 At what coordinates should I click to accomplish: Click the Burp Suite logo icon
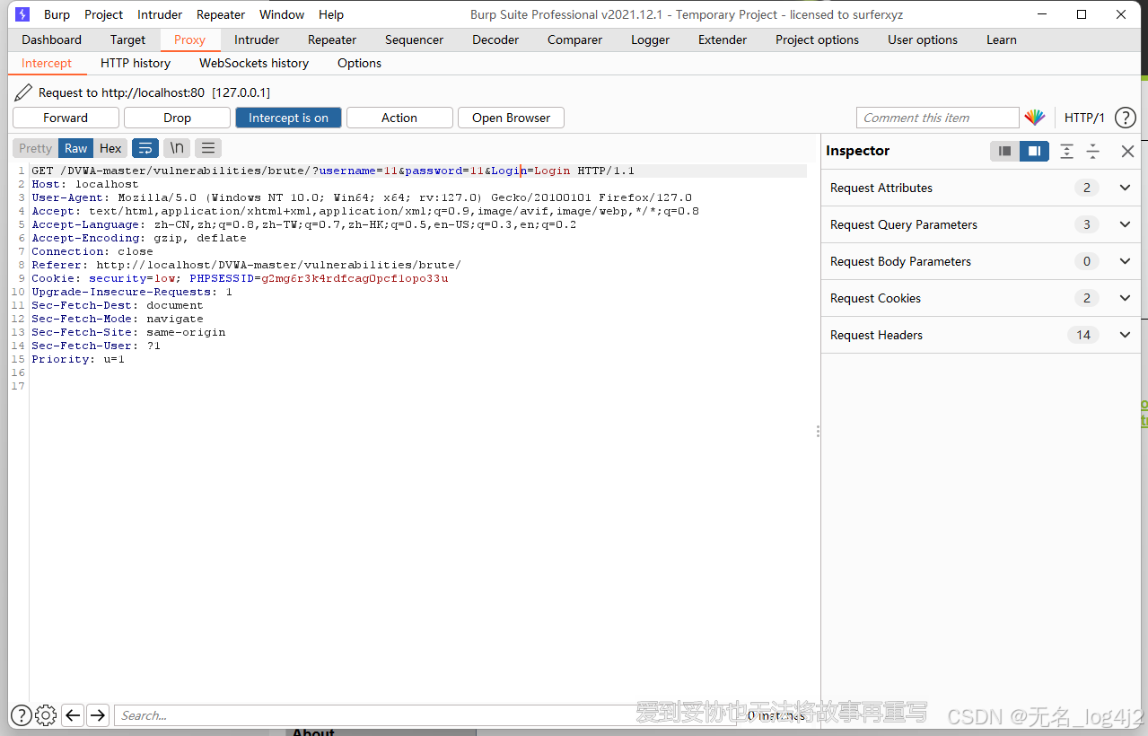point(22,14)
